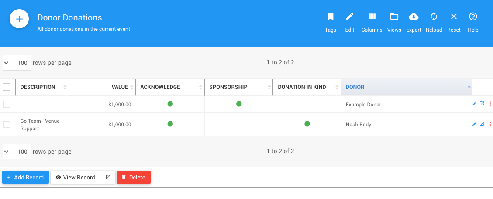This screenshot has height=199, width=493.
Task: Open the Help icon
Action: coord(472,17)
